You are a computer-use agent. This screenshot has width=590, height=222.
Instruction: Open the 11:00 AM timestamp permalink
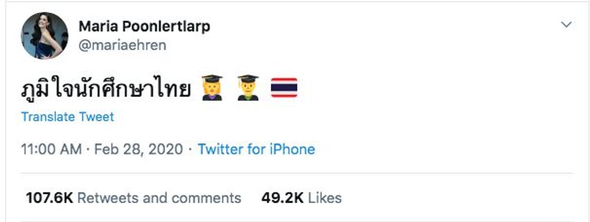[x=51, y=149]
